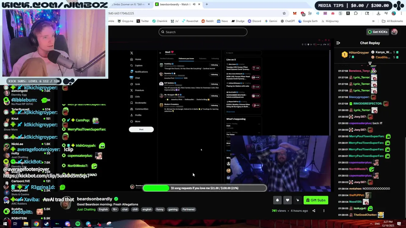
Task: Open the X extension icon in toolbar
Action: [x=348, y=13]
